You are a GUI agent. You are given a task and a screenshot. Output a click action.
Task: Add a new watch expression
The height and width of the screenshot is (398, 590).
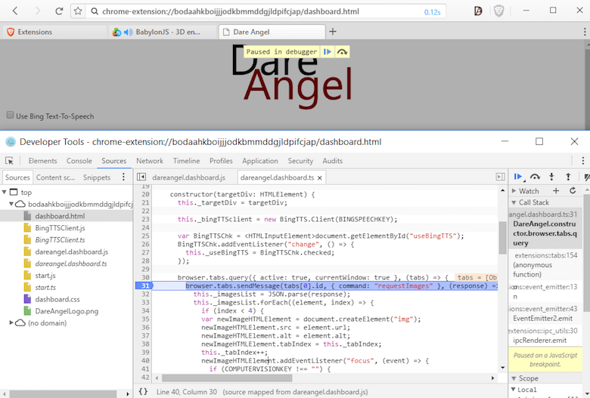pos(556,191)
